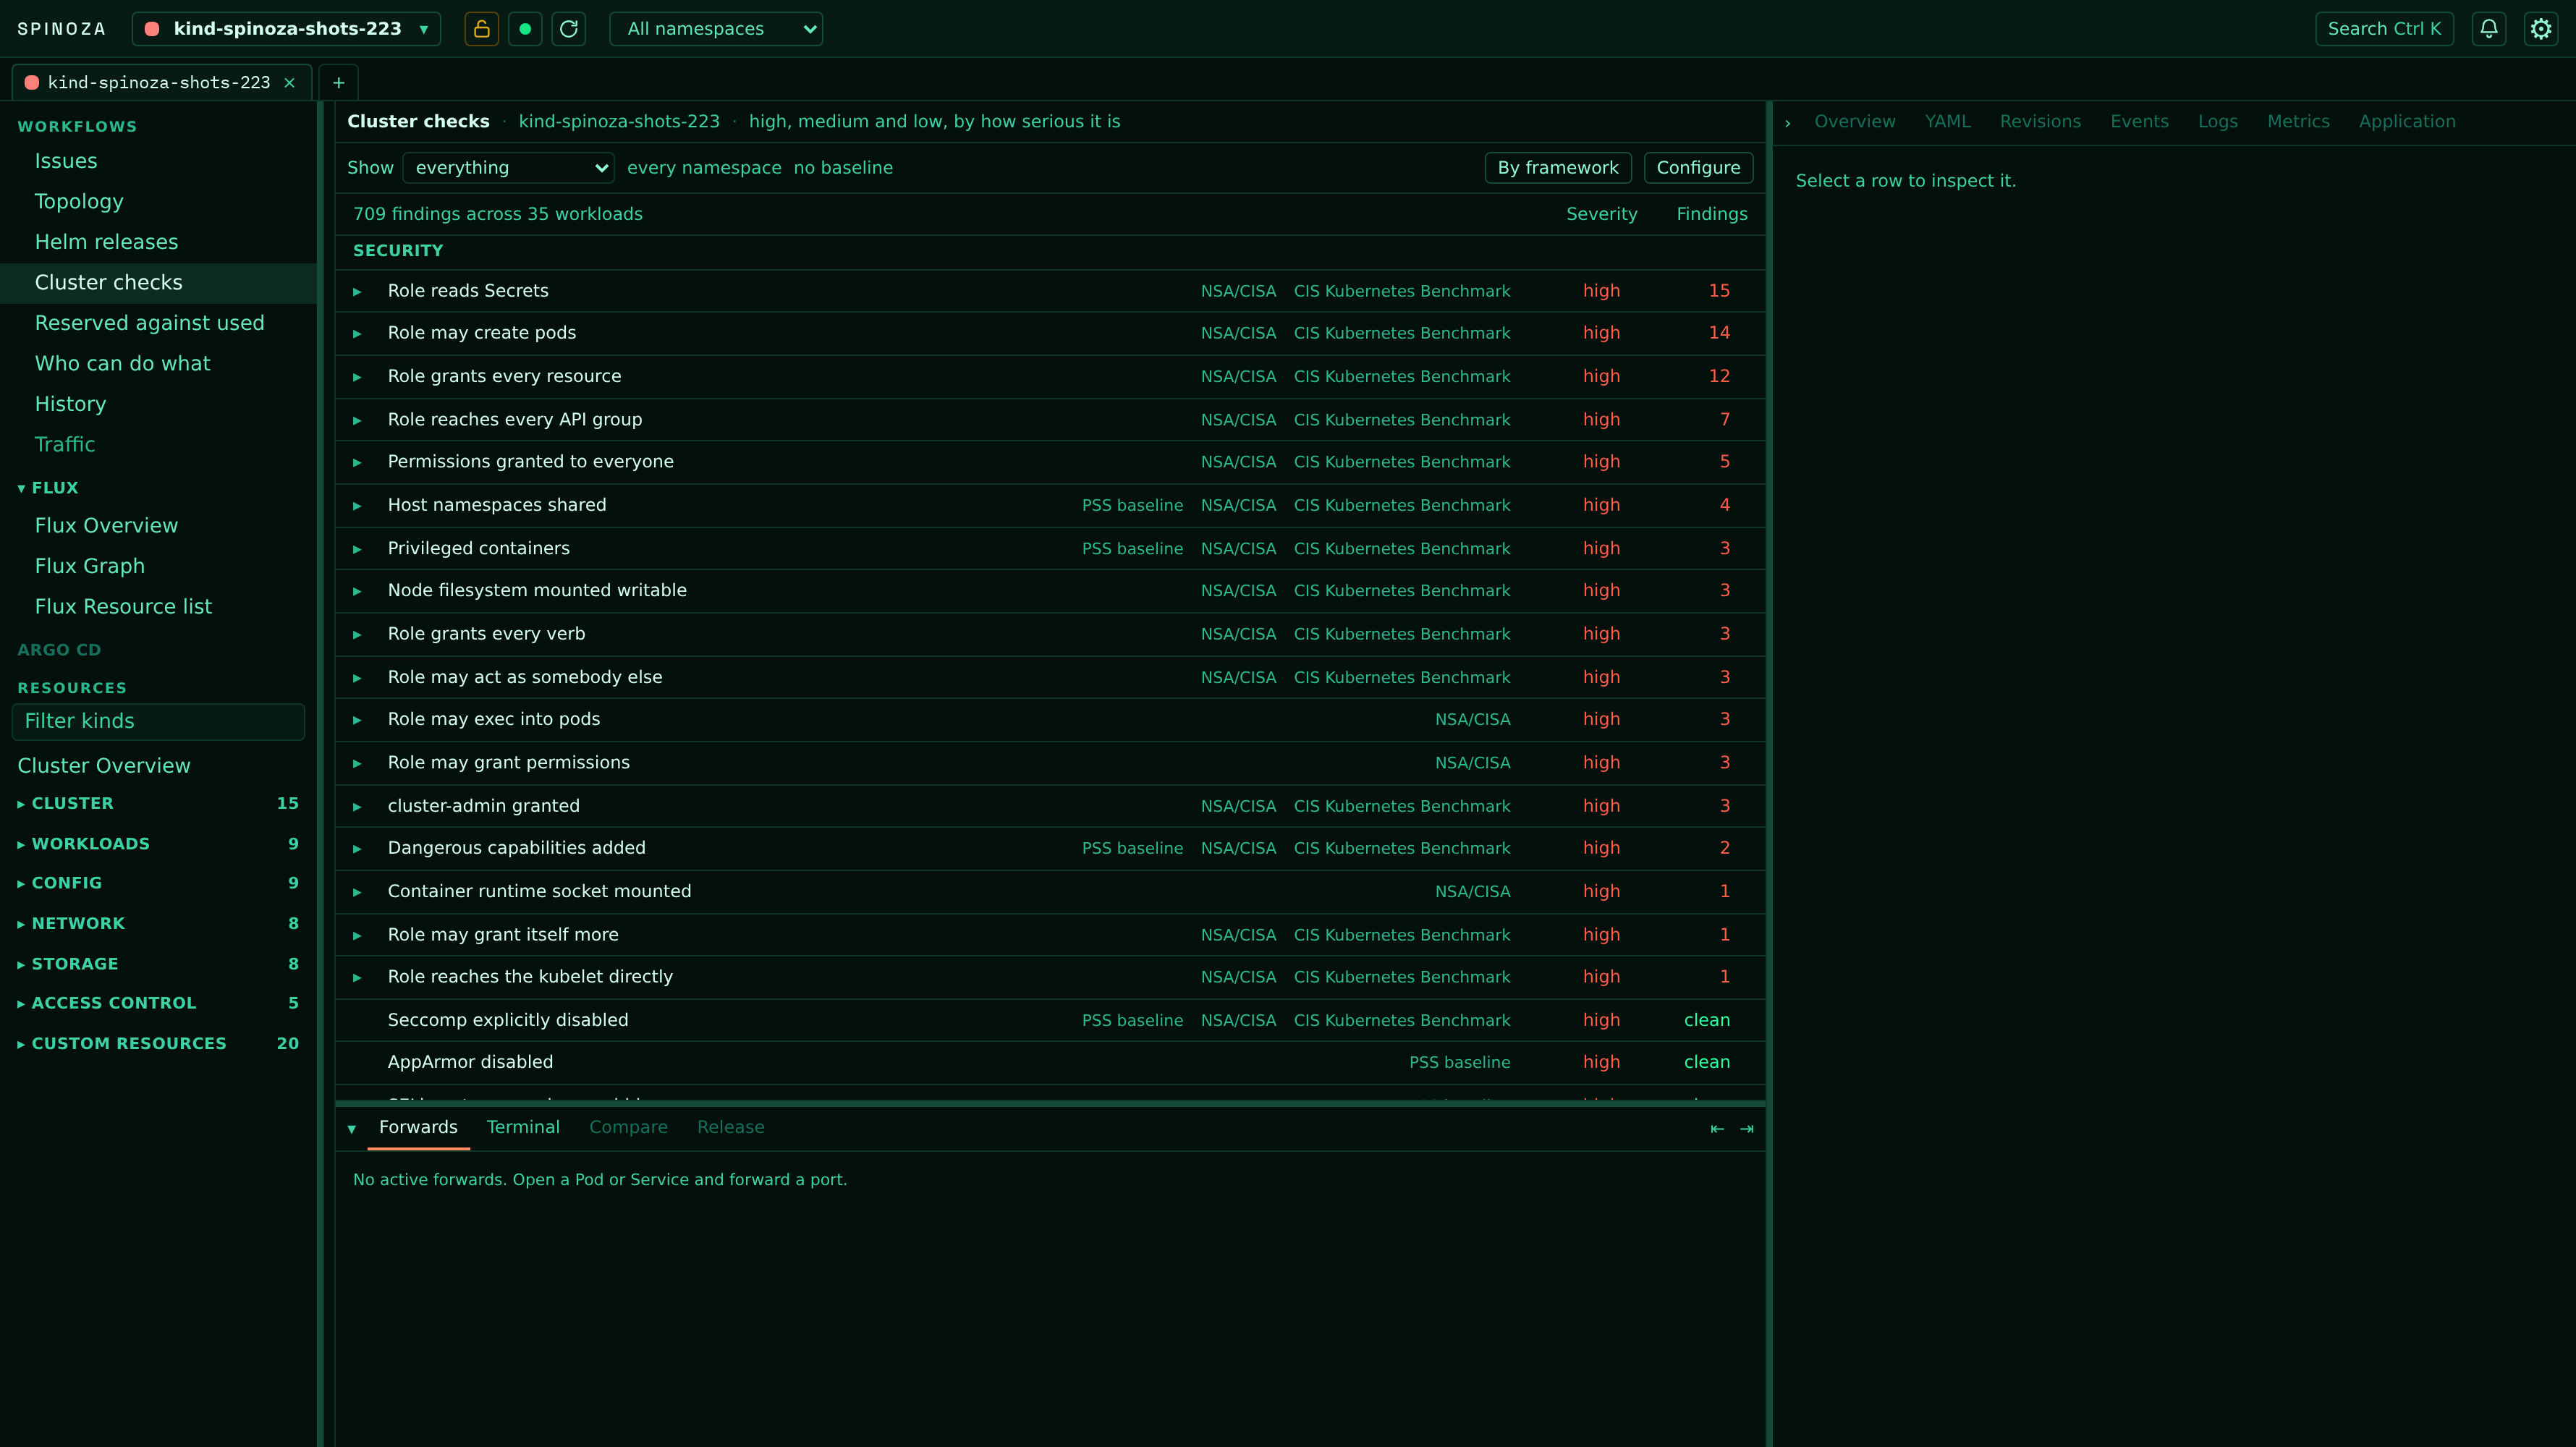Viewport: 2576px width, 1447px height.
Task: Dock bottom panel to the right arrow
Action: (1747, 1129)
